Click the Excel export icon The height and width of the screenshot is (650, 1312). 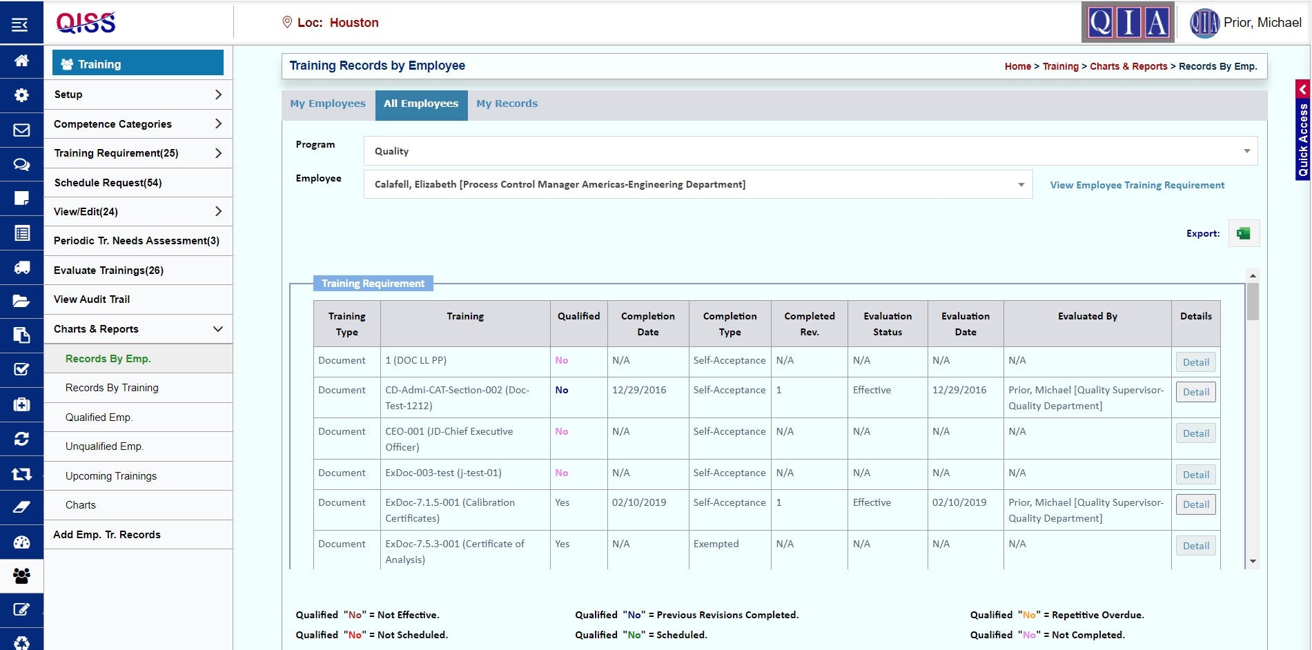pyautogui.click(x=1243, y=233)
